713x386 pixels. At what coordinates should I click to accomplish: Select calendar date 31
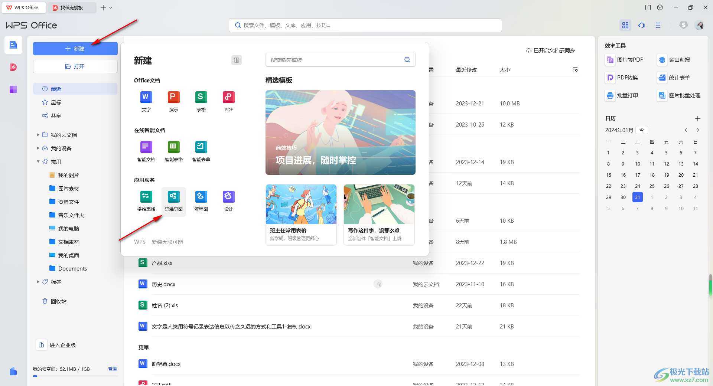(637, 197)
